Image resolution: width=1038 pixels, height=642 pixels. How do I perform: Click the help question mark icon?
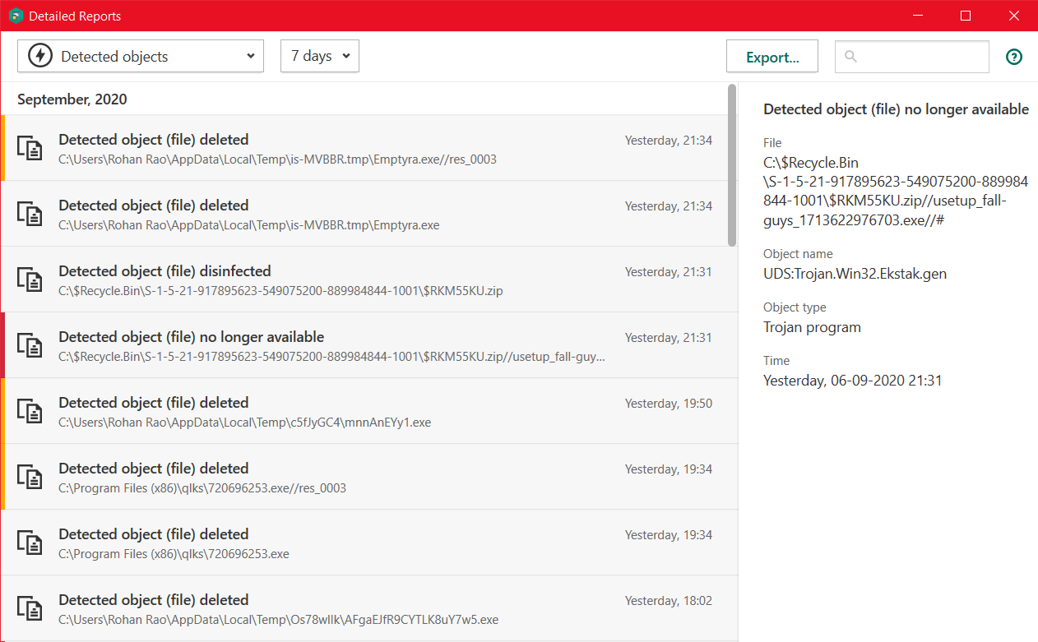coord(1014,57)
